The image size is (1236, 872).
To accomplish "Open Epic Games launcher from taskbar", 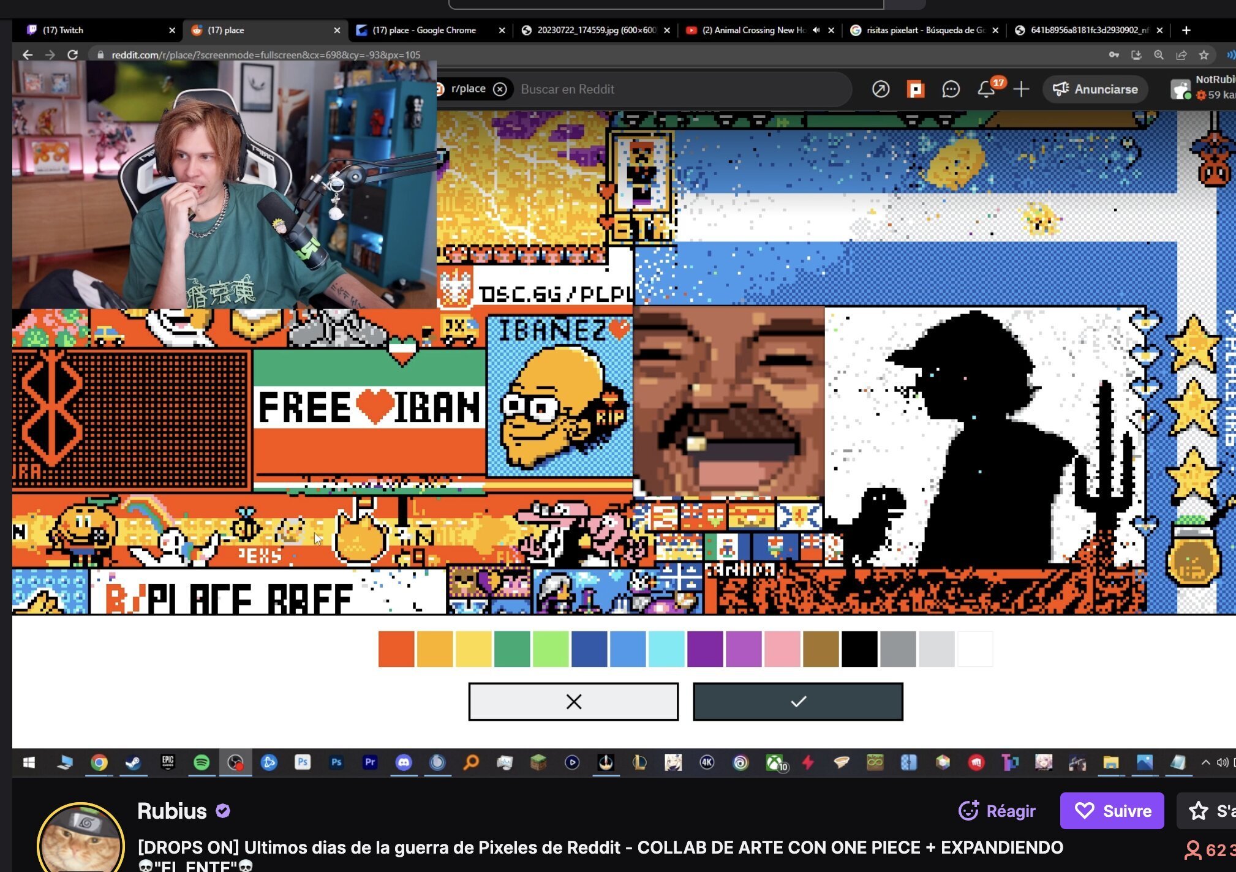I will tap(168, 762).
